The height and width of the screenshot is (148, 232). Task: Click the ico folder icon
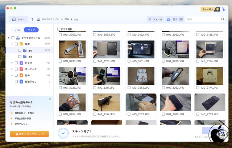coord(25,57)
